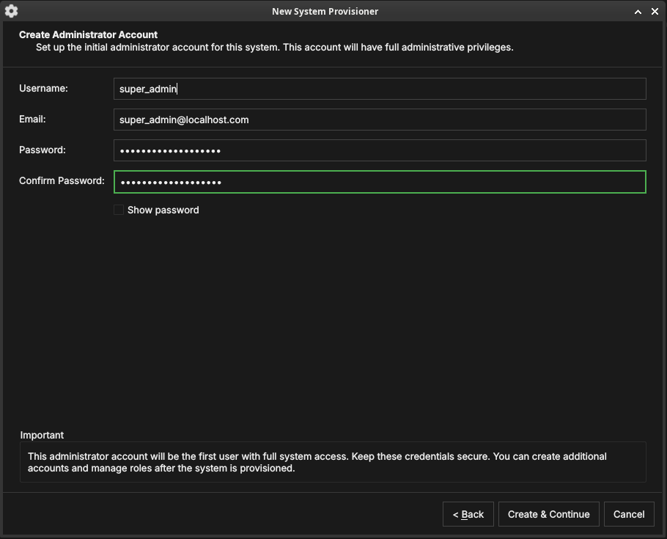Viewport: 667px width, 539px height.
Task: Click the Email: label
Action: pyautogui.click(x=32, y=120)
